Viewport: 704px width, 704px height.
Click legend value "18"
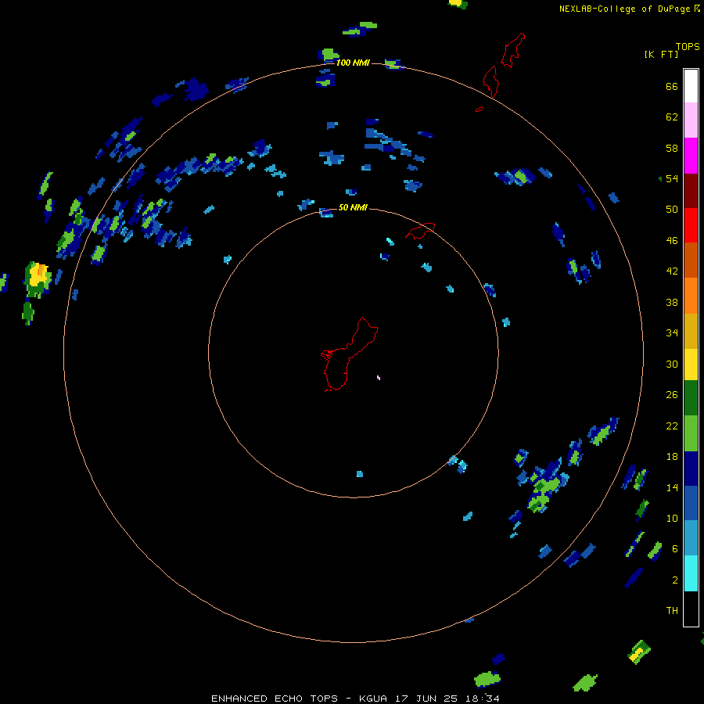point(672,457)
